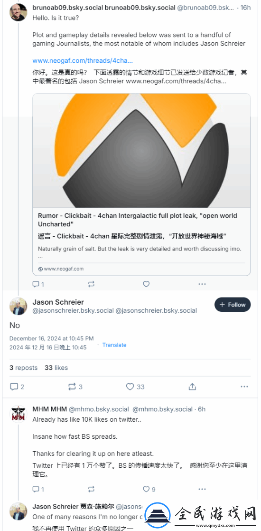Repost MHM's comment

91,489
